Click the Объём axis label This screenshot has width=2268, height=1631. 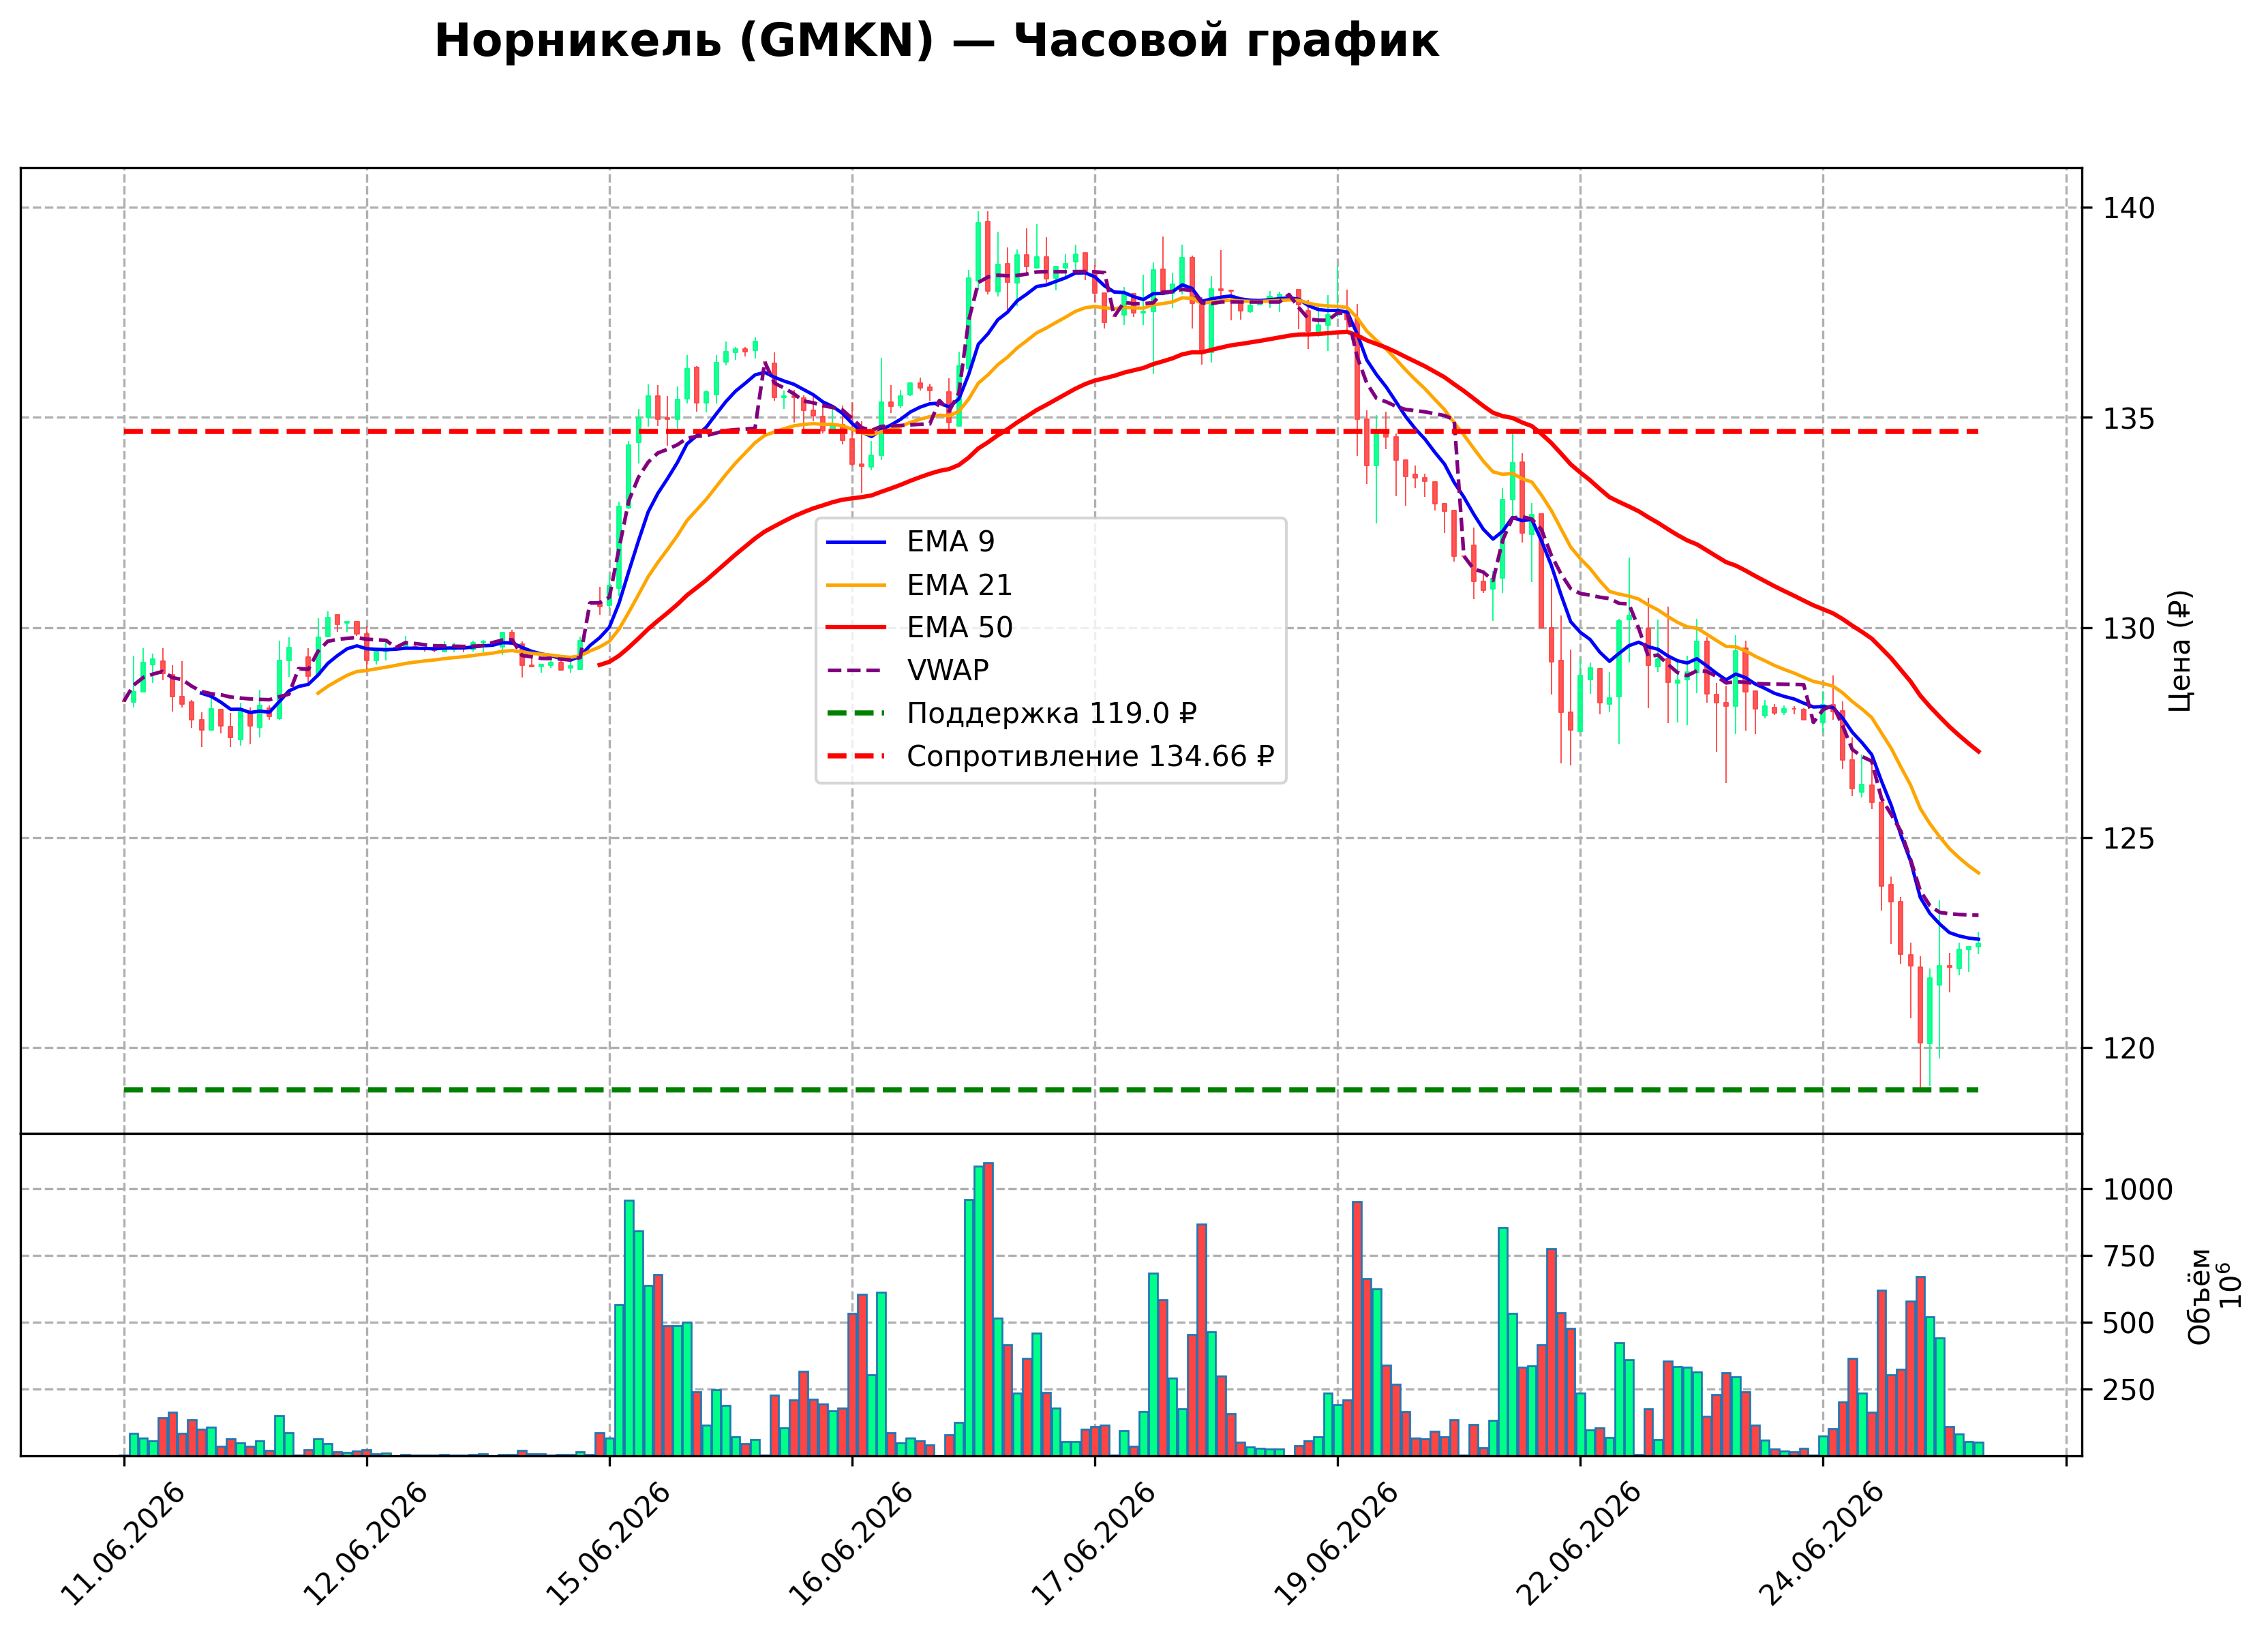pos(2199,1296)
